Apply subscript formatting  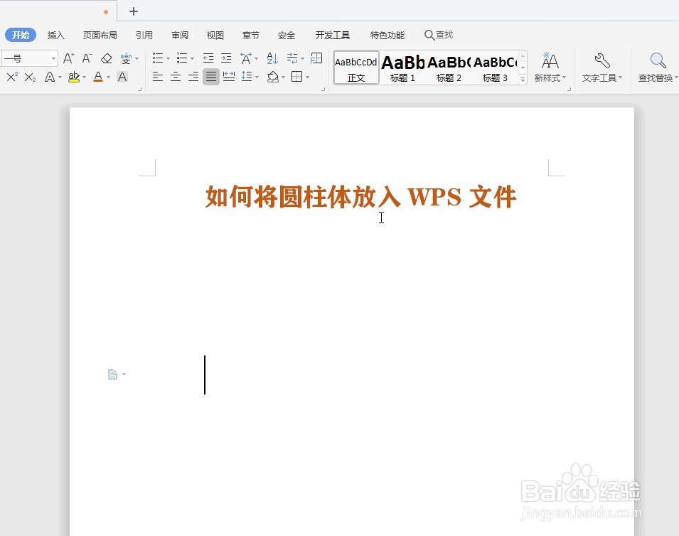[29, 77]
